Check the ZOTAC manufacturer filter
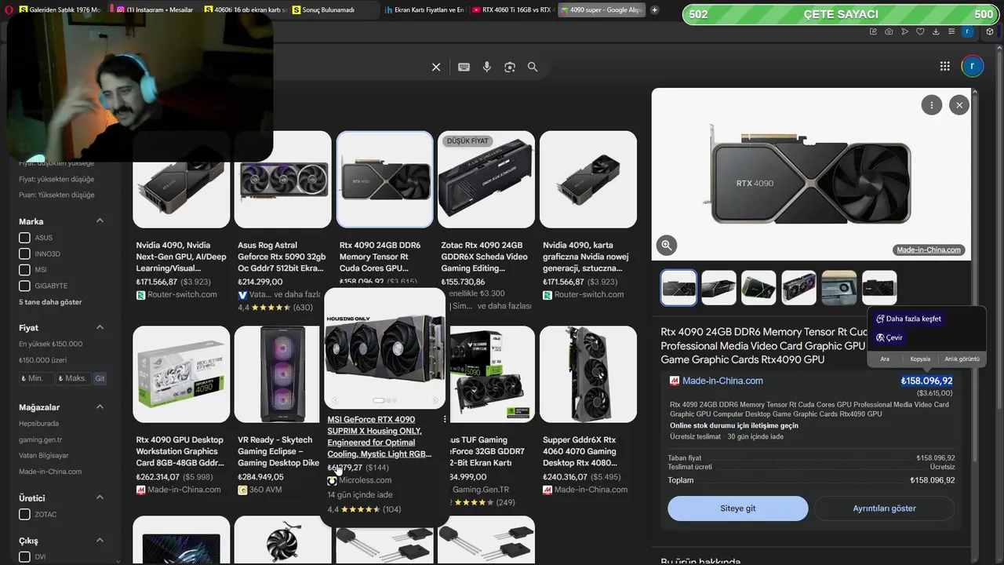The image size is (1004, 565). tap(24, 515)
